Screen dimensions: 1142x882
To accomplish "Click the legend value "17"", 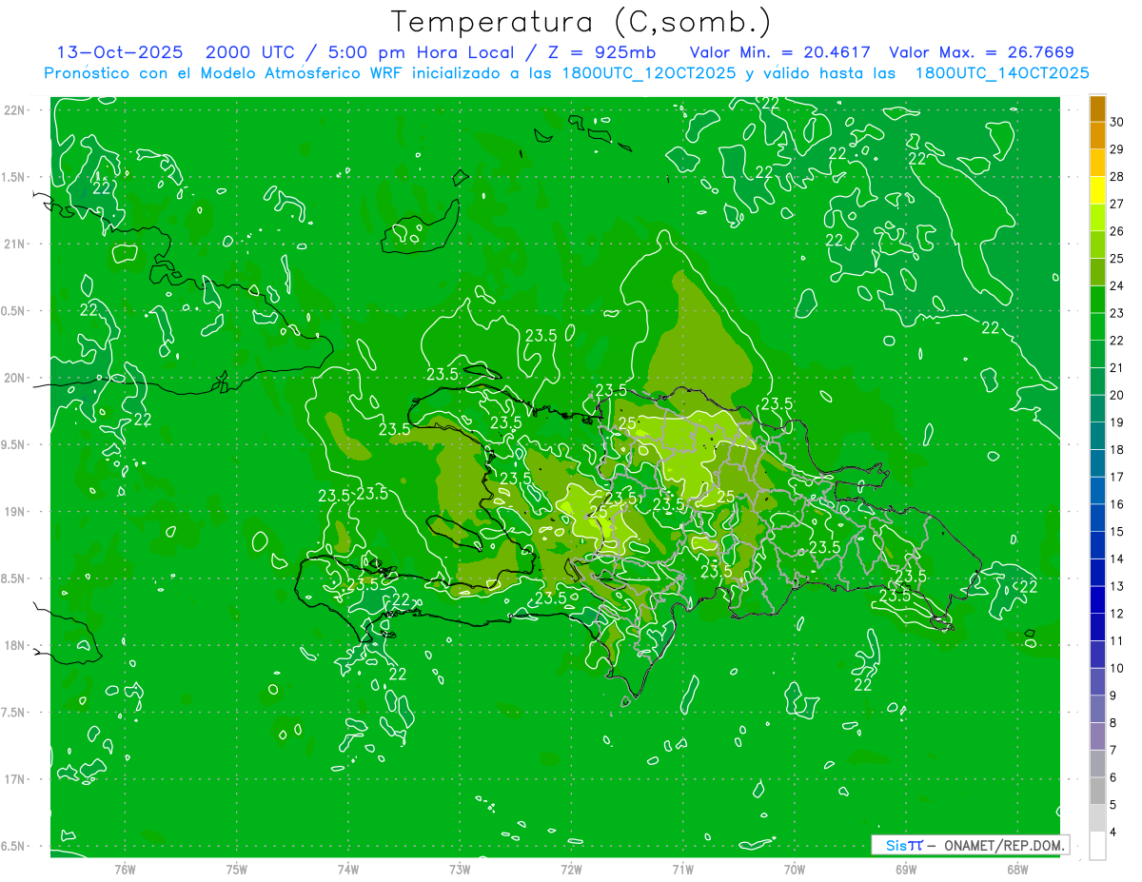I will coord(1116,477).
